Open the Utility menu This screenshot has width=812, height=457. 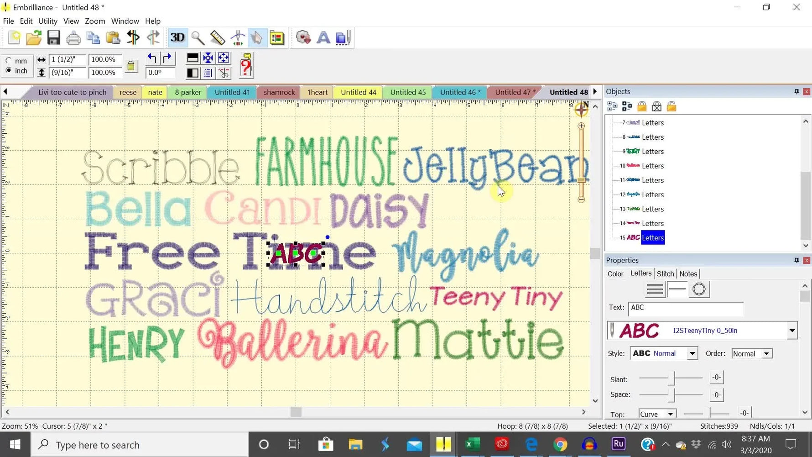coord(48,21)
